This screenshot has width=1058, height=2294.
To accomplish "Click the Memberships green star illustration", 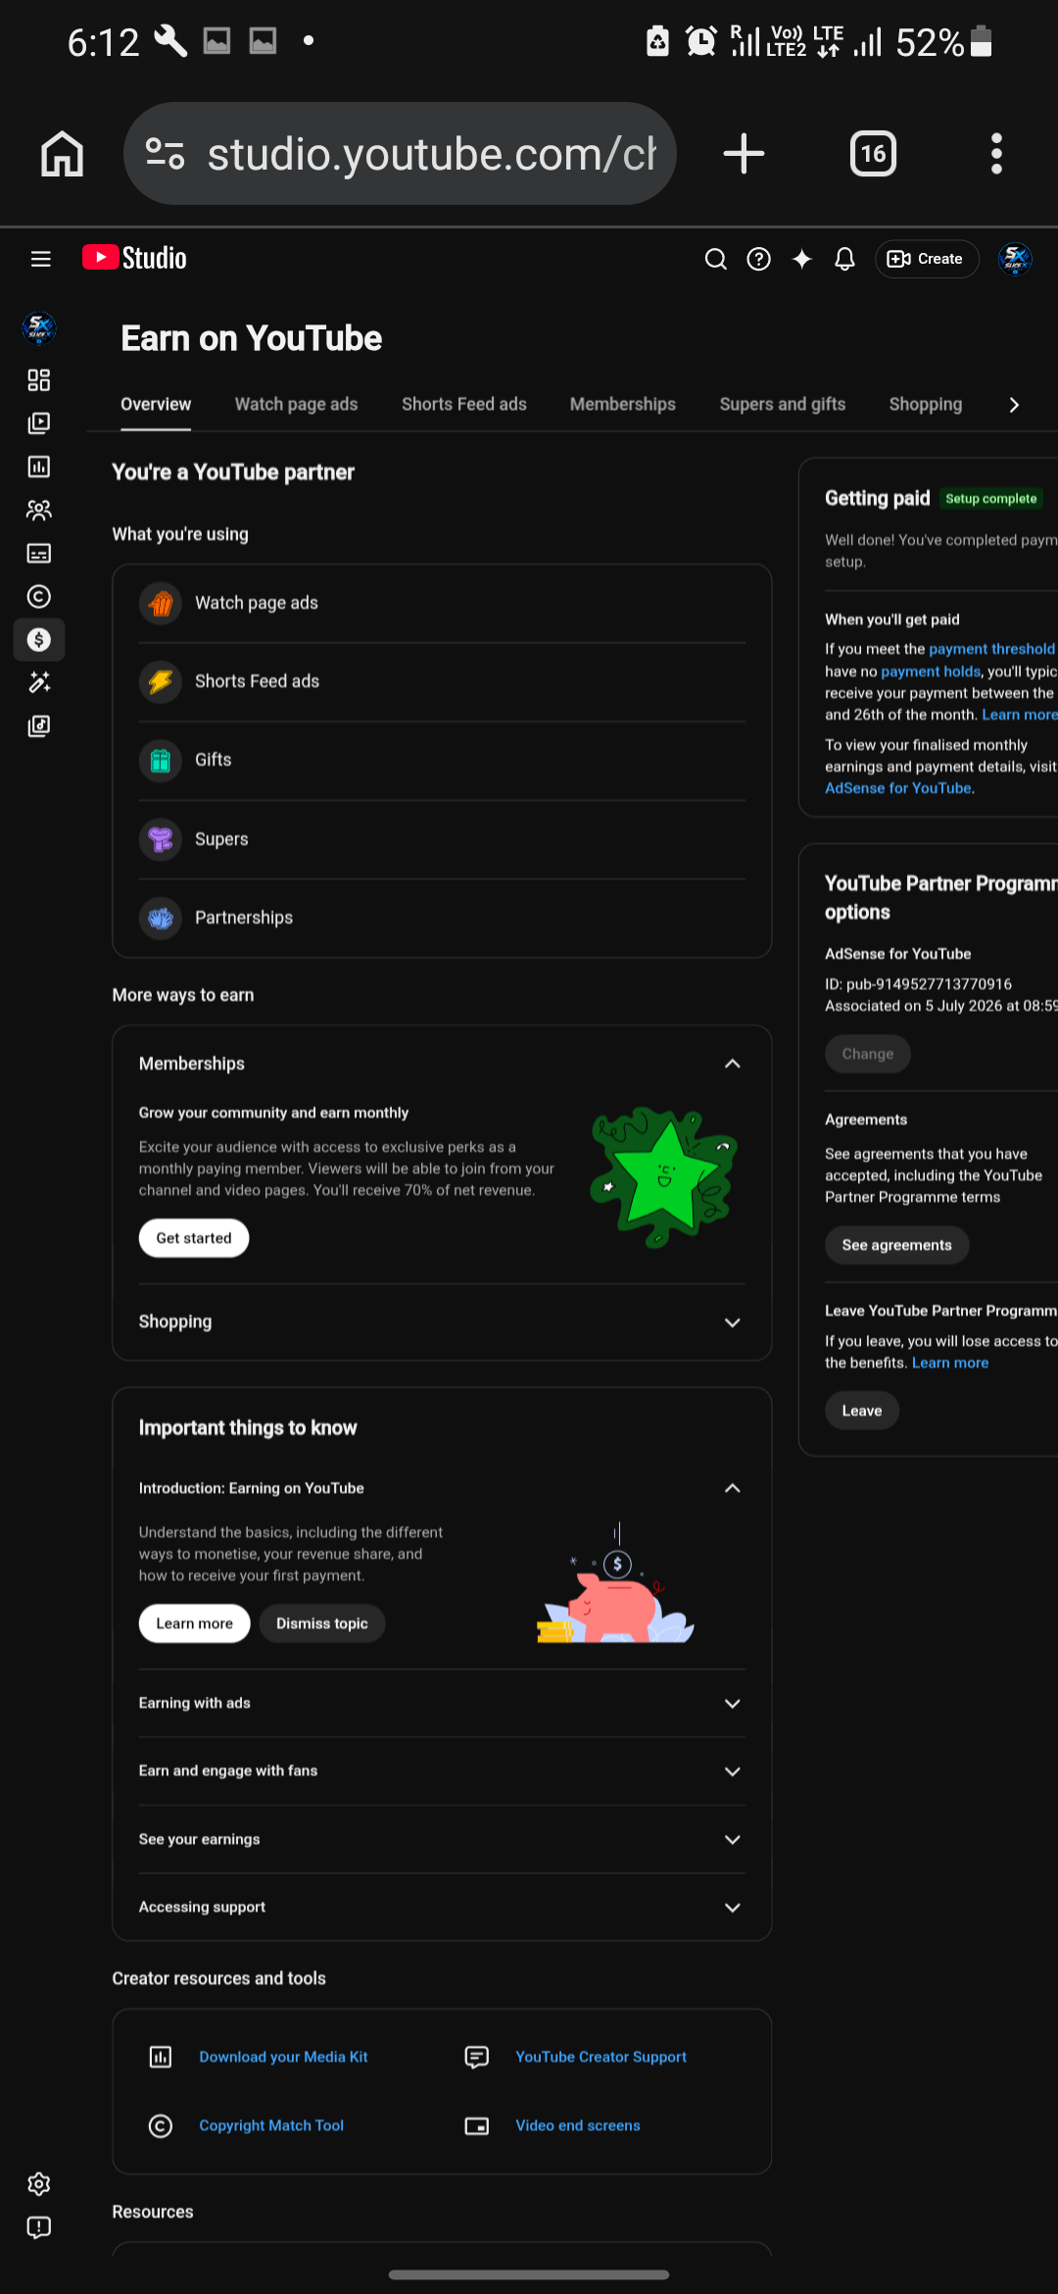I will click(663, 1175).
